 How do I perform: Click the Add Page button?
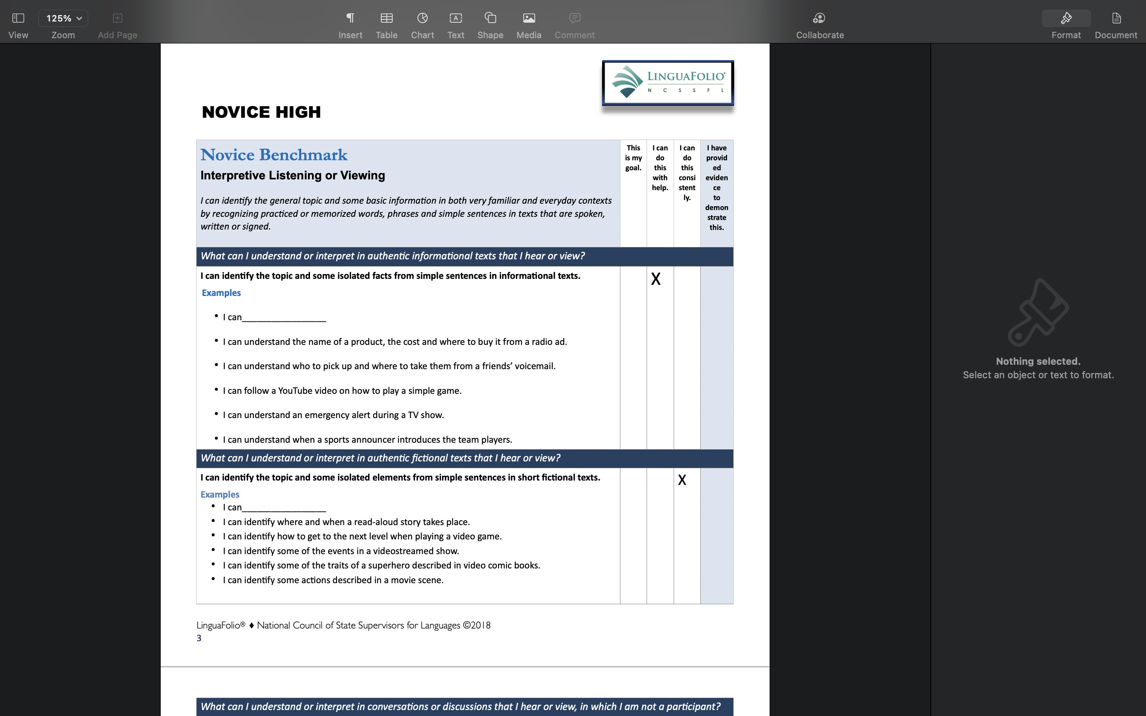(x=117, y=18)
